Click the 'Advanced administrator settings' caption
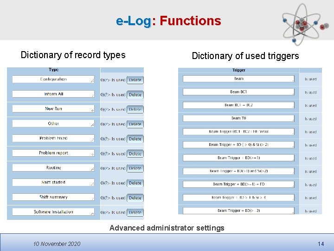 [167, 228]
